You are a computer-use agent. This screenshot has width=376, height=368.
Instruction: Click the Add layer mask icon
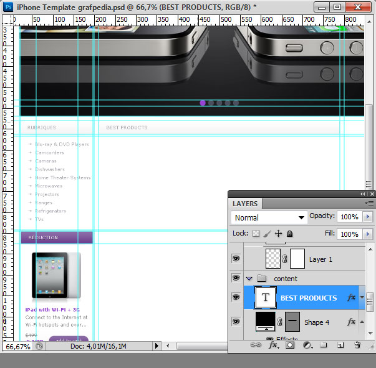[x=290, y=345]
